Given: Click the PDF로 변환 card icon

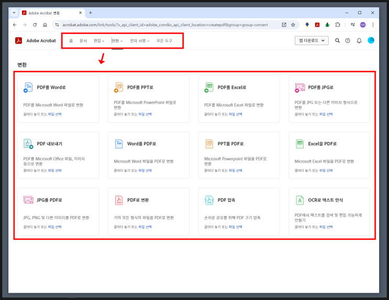Looking at the screenshot, I should click(x=119, y=200).
